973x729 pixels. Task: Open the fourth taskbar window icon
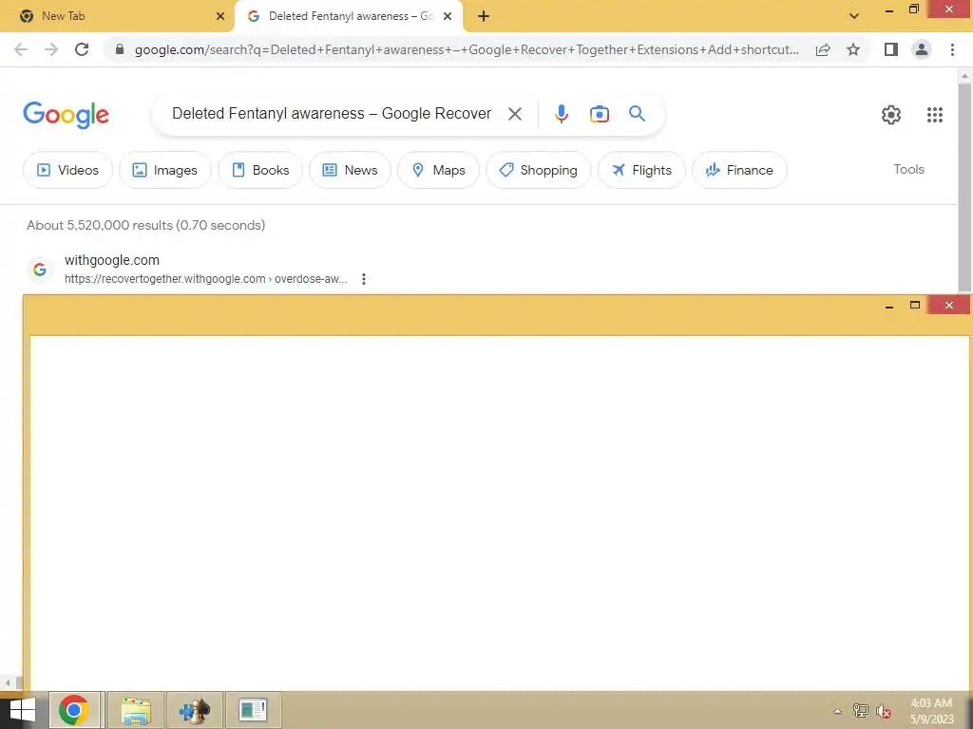pos(253,710)
